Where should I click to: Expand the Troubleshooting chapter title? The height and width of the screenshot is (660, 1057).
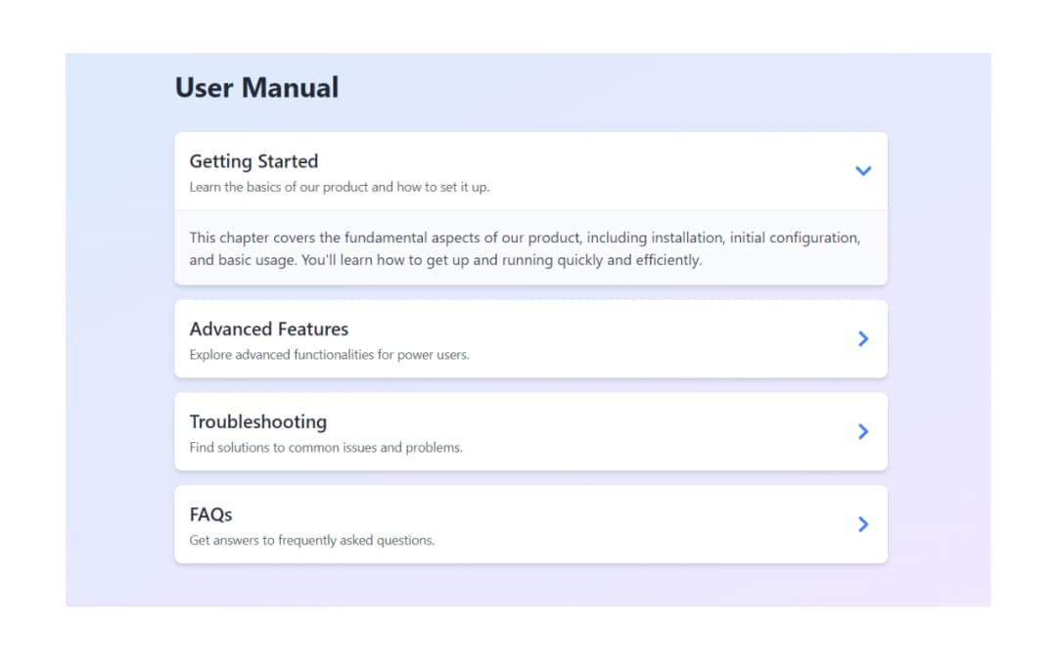(258, 422)
